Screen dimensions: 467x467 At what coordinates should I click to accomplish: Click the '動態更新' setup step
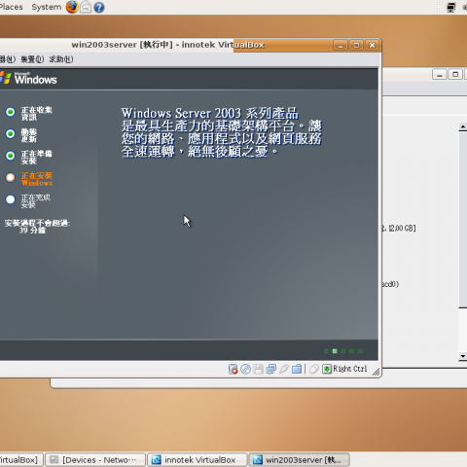[29, 135]
